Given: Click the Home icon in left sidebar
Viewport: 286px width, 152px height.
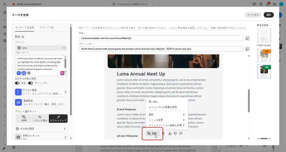Looking at the screenshot, I should 5,12.
